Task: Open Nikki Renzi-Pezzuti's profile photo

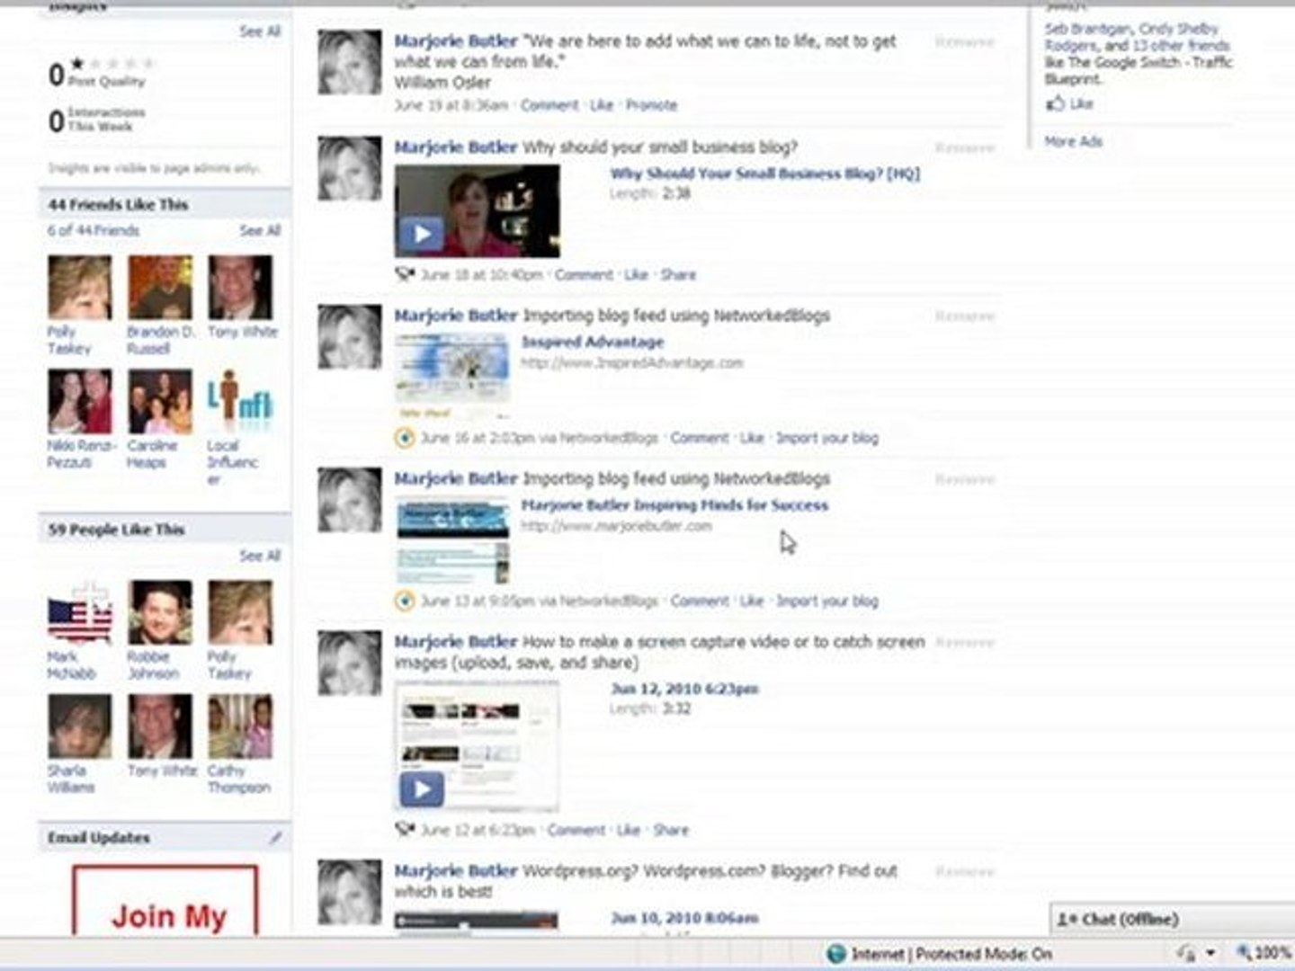Action: click(80, 402)
